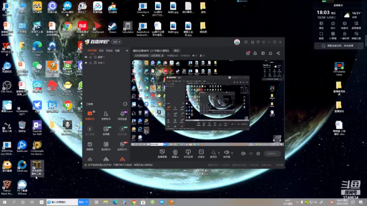This screenshot has width=367, height=206.
Task: Toggle lock of 文本 1 source
Action: tap(90, 63)
